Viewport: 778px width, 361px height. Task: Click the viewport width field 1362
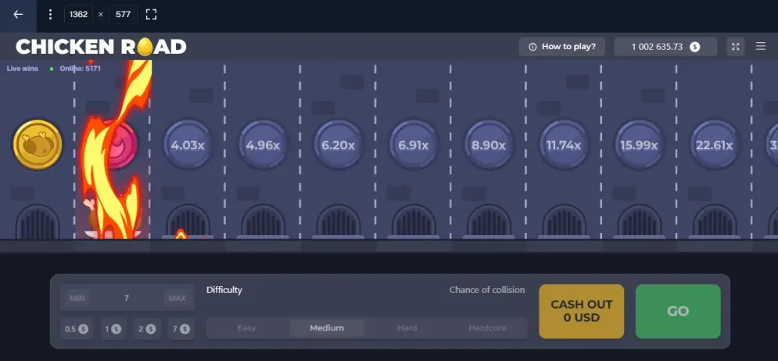(x=78, y=14)
